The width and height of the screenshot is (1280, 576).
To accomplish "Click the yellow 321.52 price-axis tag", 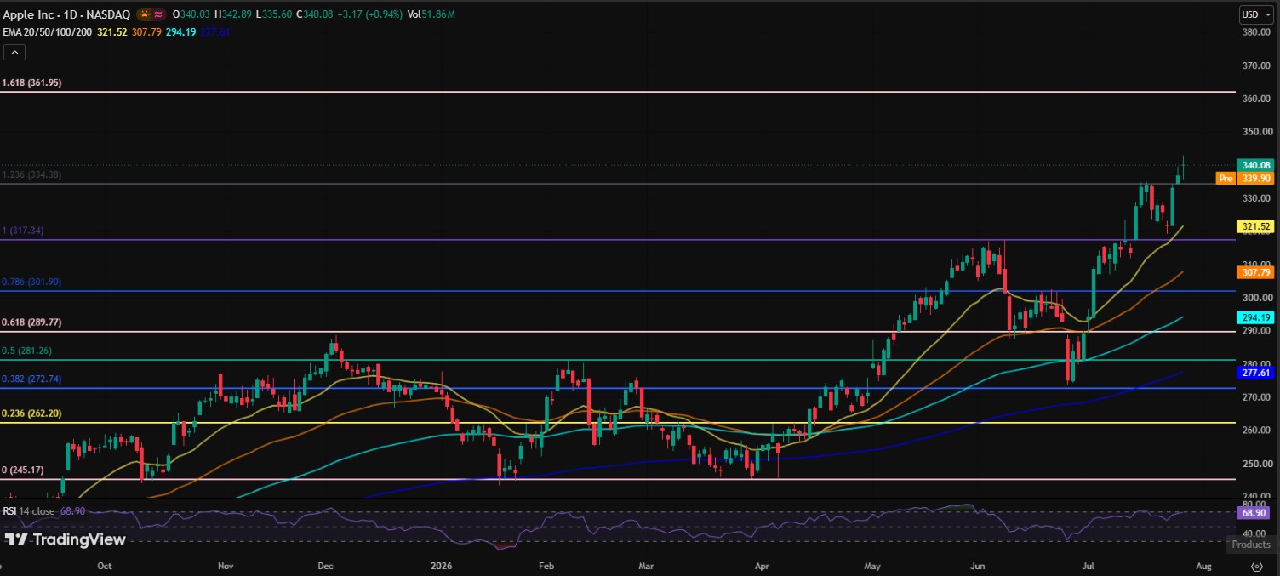I will click(x=1255, y=226).
